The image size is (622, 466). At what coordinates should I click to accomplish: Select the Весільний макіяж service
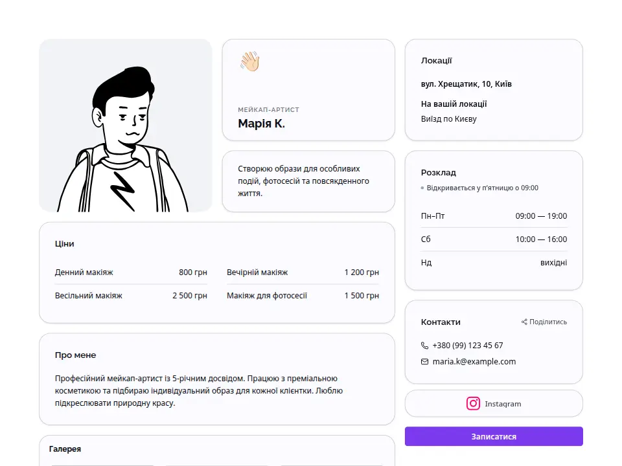point(89,296)
